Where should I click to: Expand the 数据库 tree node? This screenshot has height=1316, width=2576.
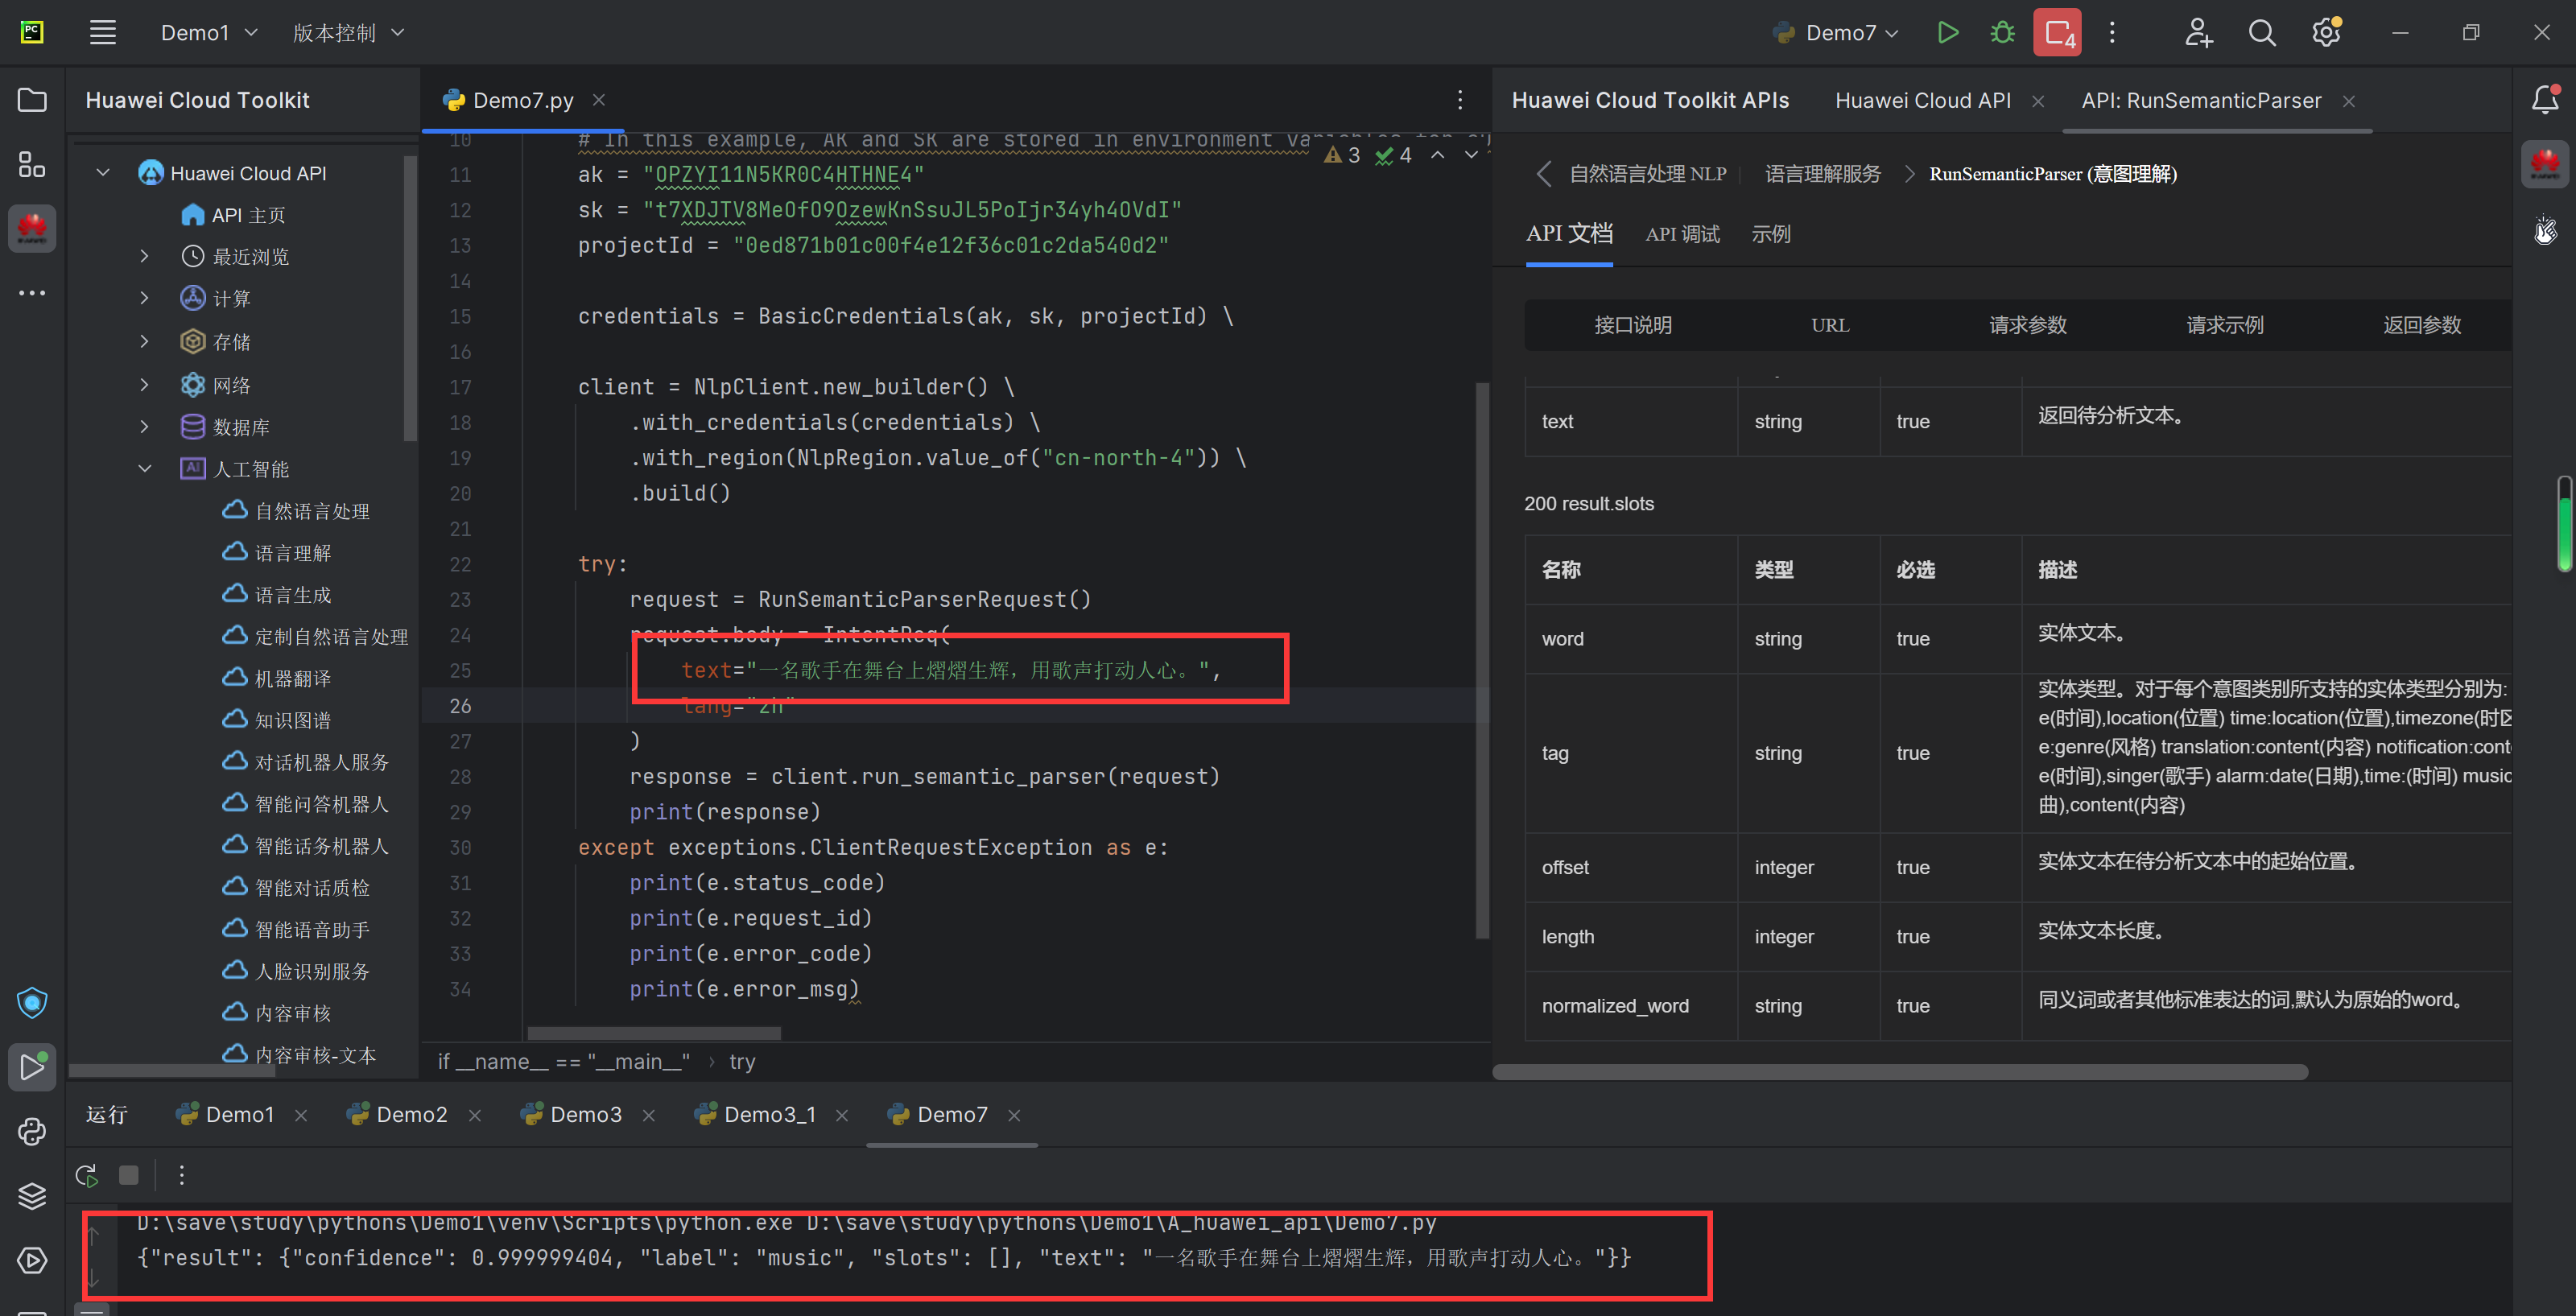coord(145,427)
